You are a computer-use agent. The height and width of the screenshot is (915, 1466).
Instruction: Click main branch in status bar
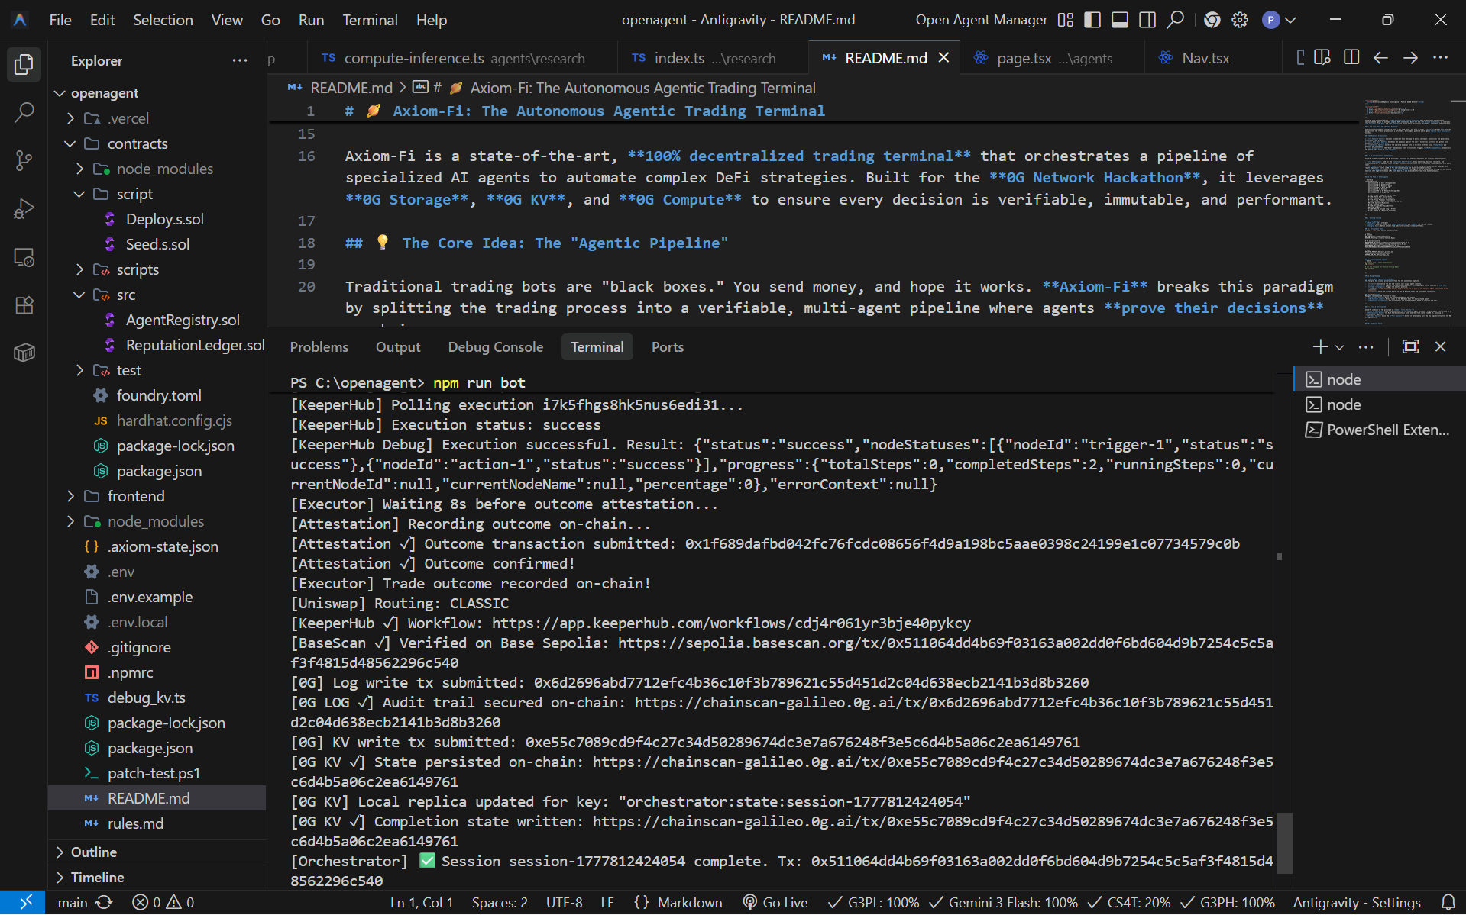(x=73, y=902)
